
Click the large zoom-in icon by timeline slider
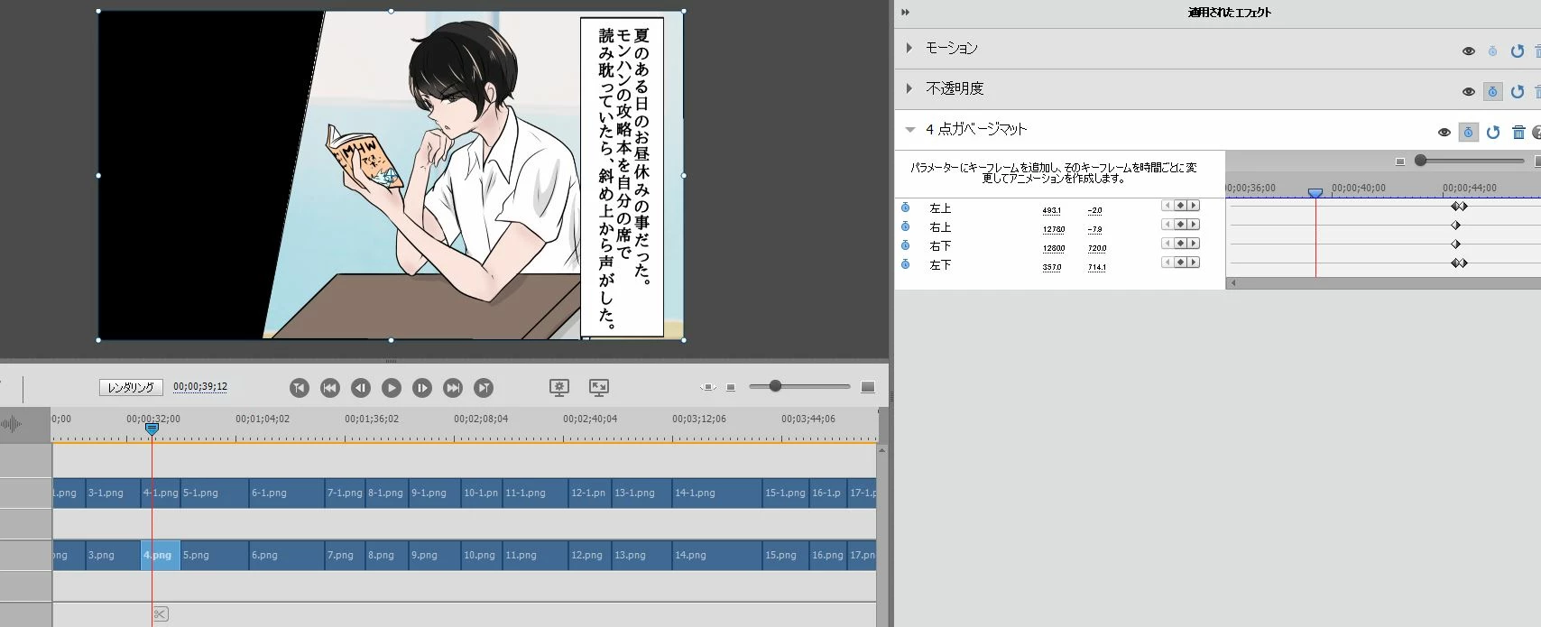[868, 387]
